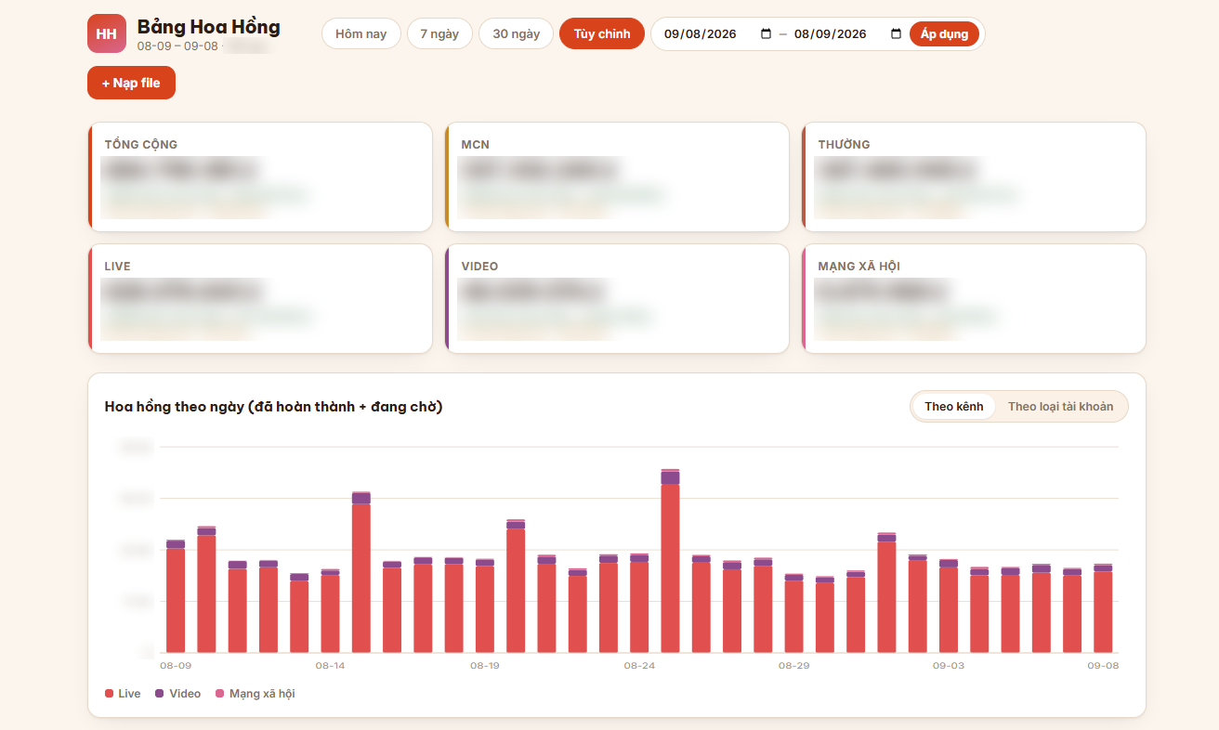Open the end date calendar picker icon
The width and height of the screenshot is (1219, 730).
pos(896,34)
